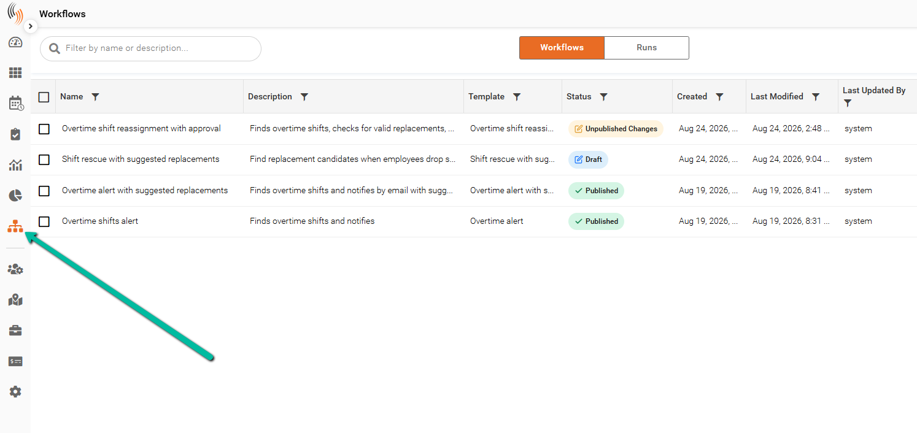Image resolution: width=917 pixels, height=433 pixels.
Task: Focus the filter by name or description field
Action: 150,48
